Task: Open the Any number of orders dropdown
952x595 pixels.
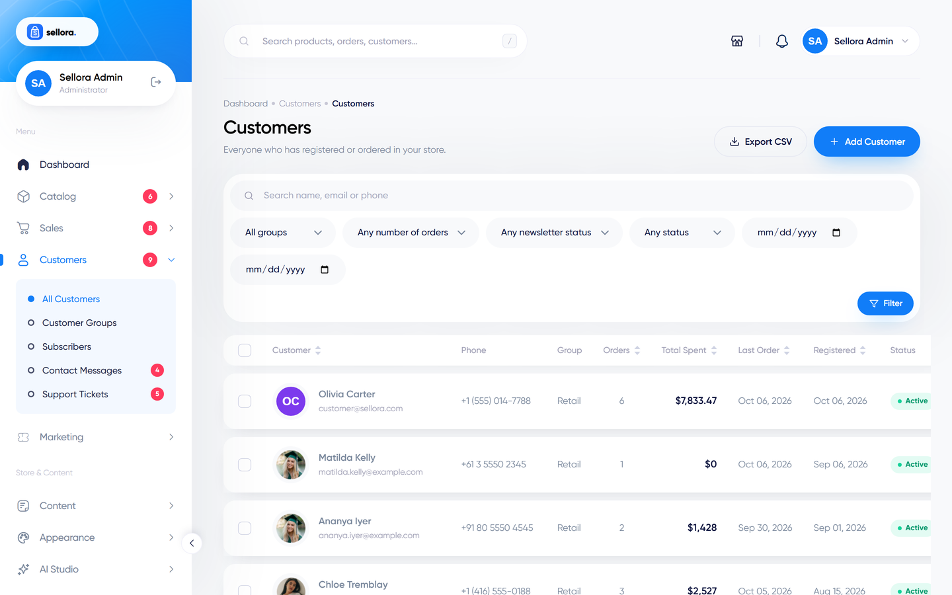Action: pos(411,233)
